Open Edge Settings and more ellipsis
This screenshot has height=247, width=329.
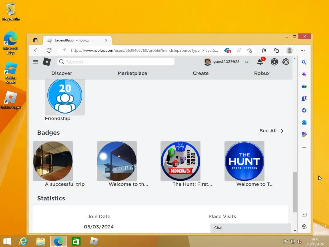pyautogui.click(x=302, y=50)
